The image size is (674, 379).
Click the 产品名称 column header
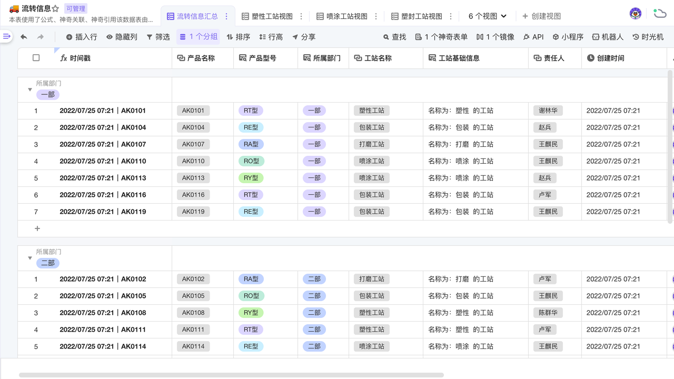pyautogui.click(x=203, y=58)
